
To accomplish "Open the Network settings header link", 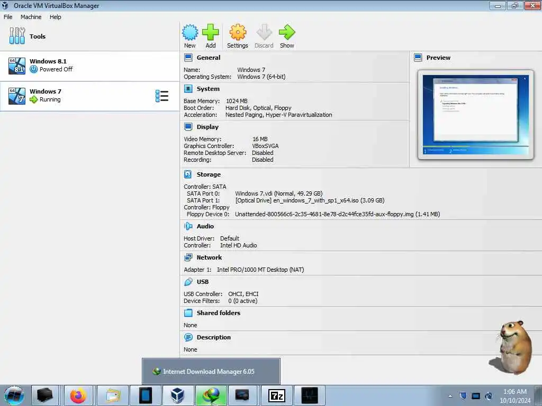I will 209,257.
